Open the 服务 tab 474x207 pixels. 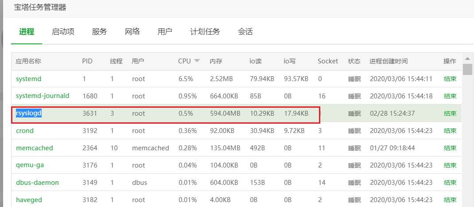pyautogui.click(x=100, y=31)
